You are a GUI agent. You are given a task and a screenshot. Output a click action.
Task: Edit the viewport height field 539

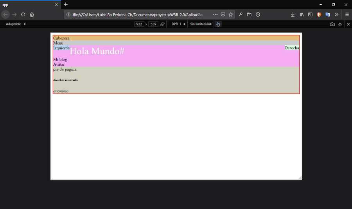coord(153,24)
